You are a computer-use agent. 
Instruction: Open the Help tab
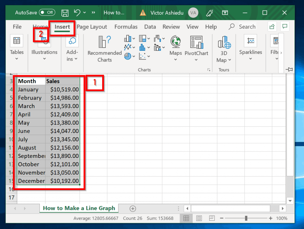click(211, 27)
